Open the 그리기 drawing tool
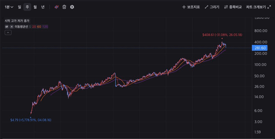This screenshot has width=275, height=139. [x=212, y=7]
